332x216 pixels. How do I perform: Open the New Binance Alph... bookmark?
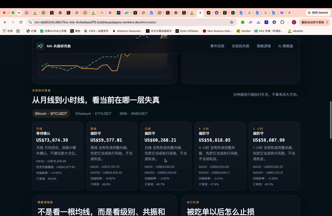(x=217, y=31)
